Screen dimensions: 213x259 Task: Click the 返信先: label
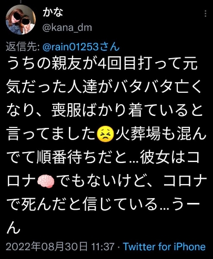(x=23, y=47)
